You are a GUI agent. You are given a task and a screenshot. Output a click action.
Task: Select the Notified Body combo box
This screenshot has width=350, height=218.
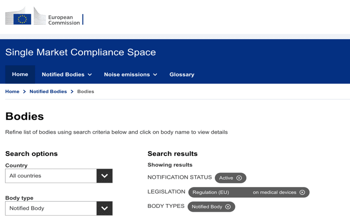coord(59,208)
